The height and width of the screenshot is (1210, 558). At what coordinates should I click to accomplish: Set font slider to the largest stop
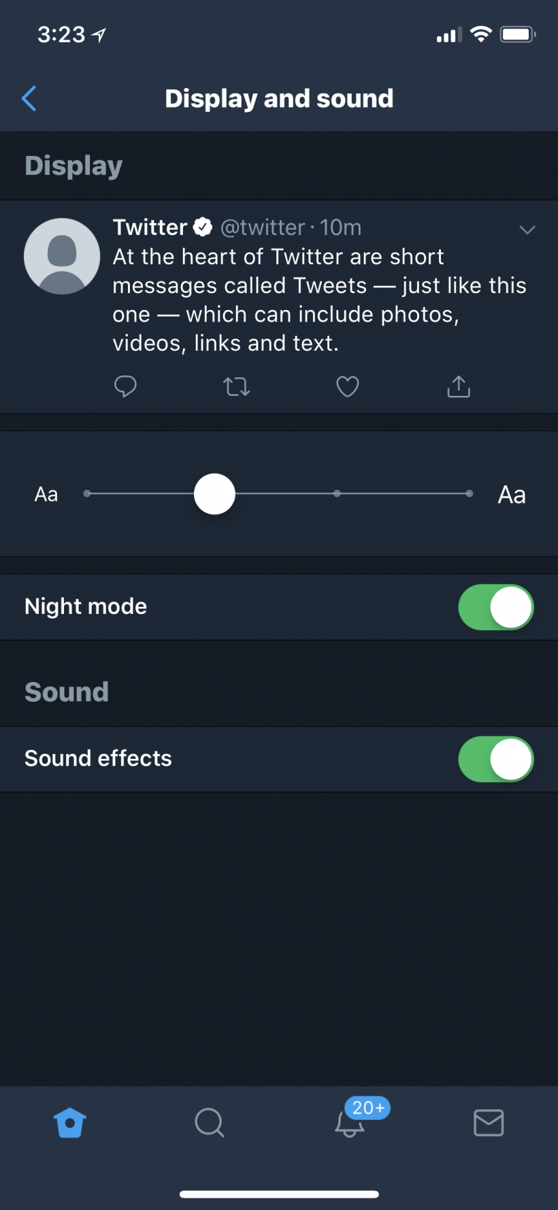pos(470,493)
